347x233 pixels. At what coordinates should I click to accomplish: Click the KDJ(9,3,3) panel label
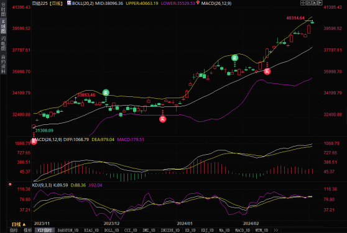pos(42,185)
